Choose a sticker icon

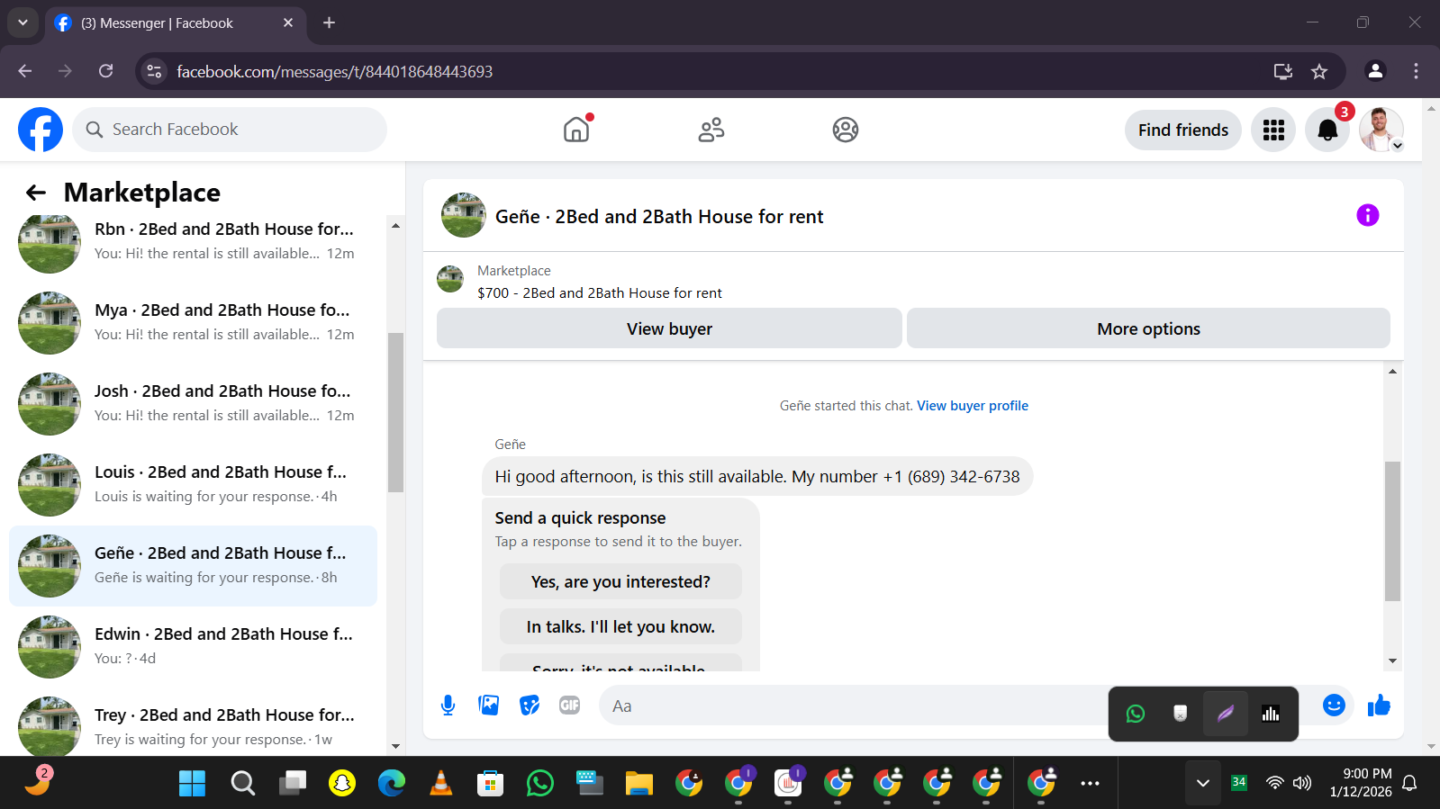click(530, 706)
